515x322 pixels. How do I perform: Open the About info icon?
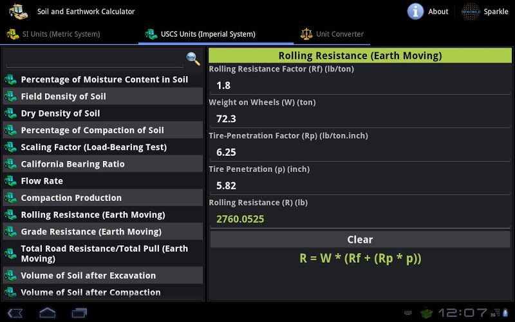(x=415, y=12)
